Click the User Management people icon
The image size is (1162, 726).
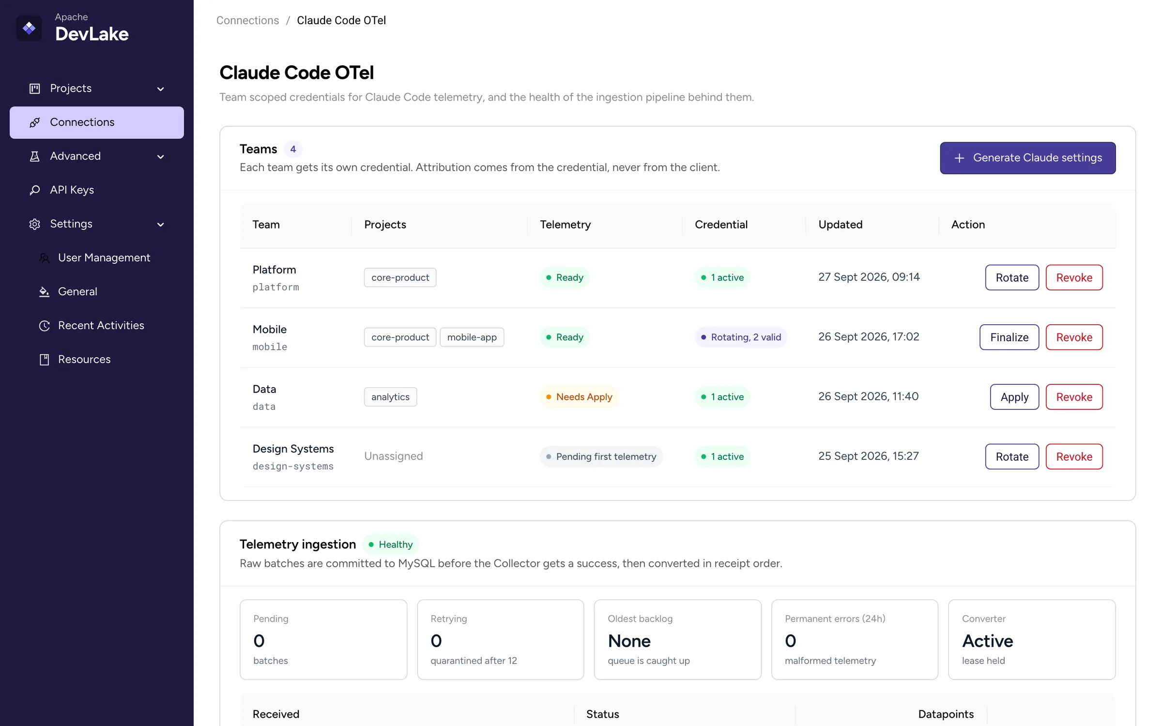[45, 258]
